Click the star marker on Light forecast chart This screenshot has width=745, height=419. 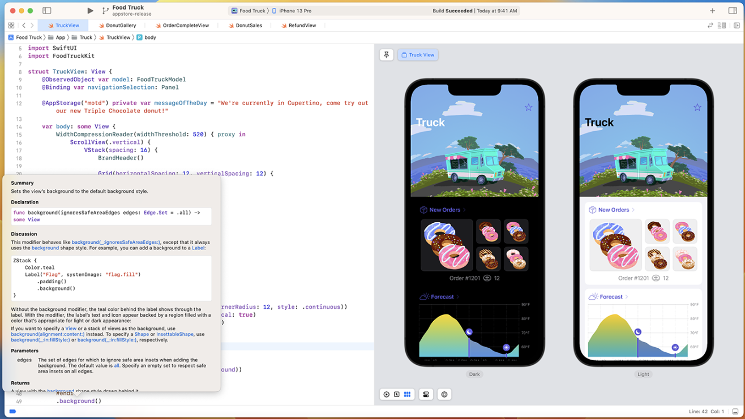pyautogui.click(x=675, y=347)
